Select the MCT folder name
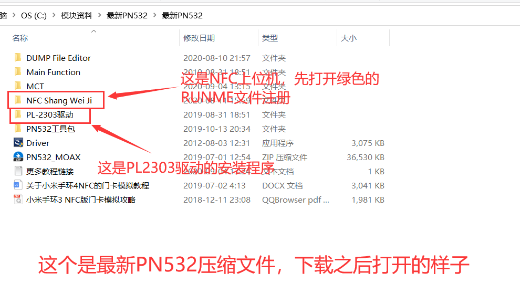The image size is (520, 294). point(35,87)
